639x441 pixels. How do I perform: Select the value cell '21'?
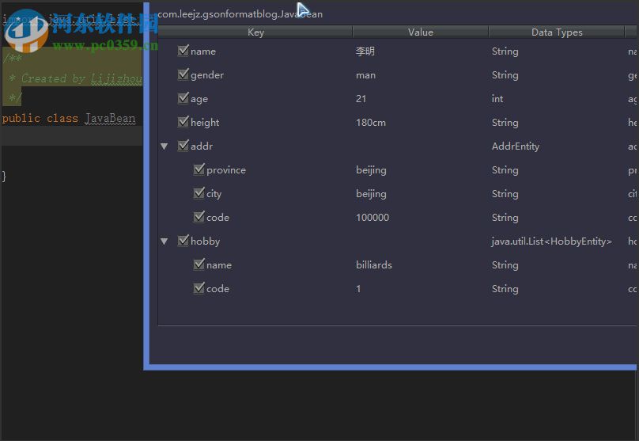pyautogui.click(x=361, y=99)
